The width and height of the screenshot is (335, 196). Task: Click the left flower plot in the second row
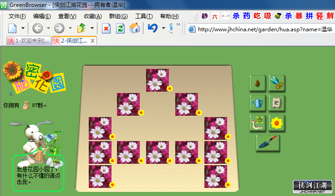pos(128,104)
